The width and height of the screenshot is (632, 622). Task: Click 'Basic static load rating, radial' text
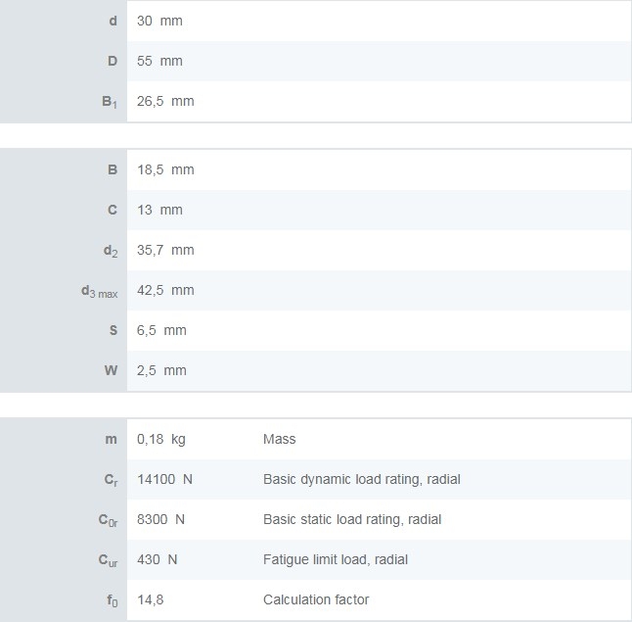click(352, 519)
